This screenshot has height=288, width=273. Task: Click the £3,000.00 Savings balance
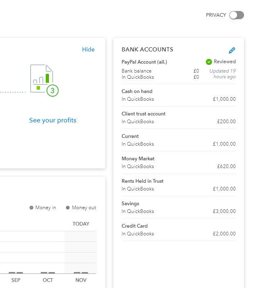(x=224, y=211)
